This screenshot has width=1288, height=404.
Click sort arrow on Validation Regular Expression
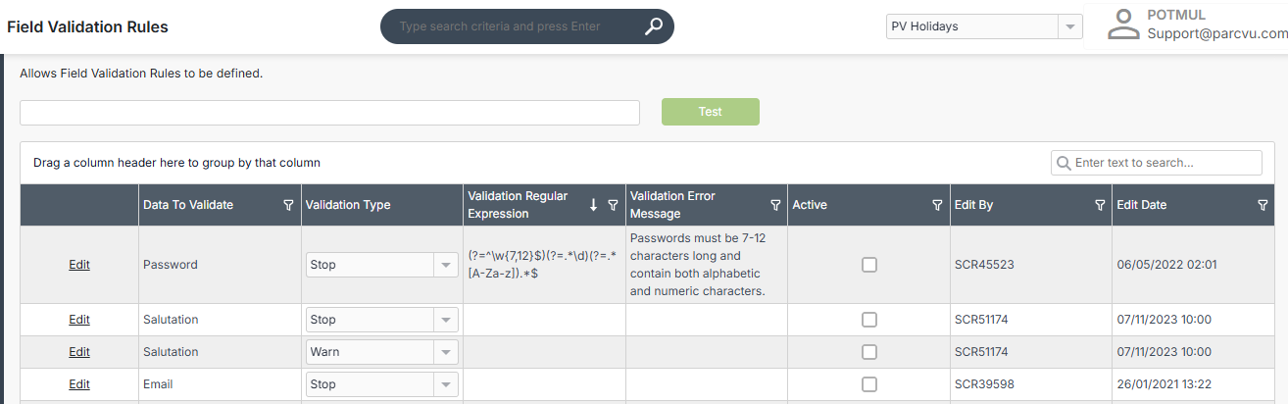click(x=593, y=205)
